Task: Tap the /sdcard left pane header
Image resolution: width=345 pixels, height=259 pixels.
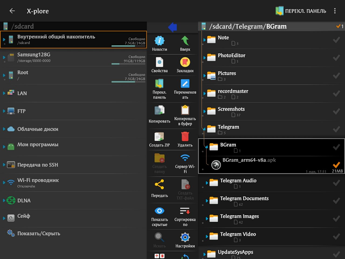Action: coord(73,26)
